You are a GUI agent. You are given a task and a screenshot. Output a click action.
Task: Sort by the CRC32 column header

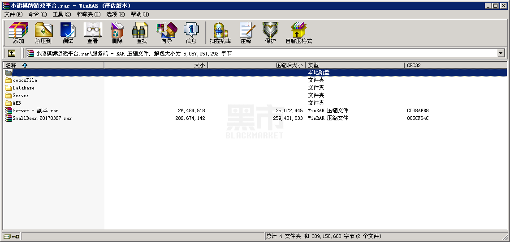(455, 65)
